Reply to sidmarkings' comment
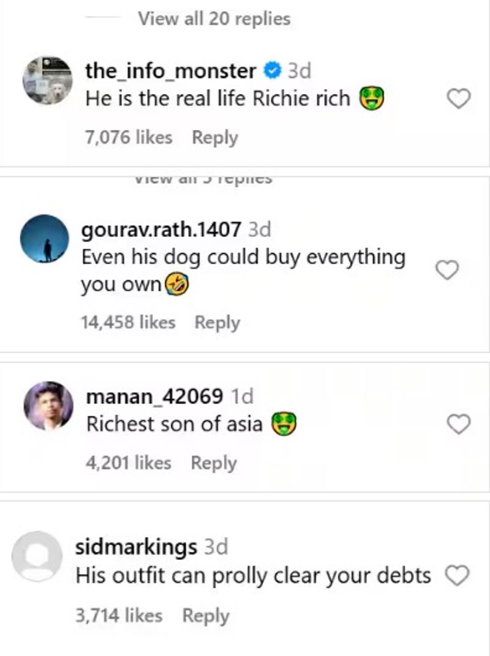Viewport: 490px width, 656px height. (205, 616)
